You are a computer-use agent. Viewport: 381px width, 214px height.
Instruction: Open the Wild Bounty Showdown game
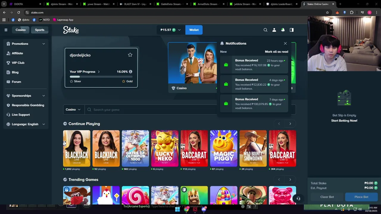[x=253, y=148]
